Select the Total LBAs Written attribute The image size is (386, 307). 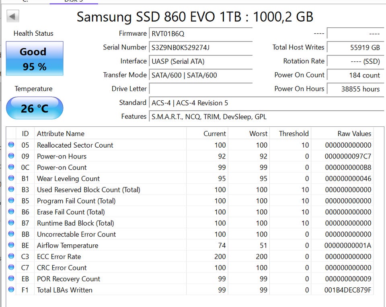pyautogui.click(x=64, y=290)
